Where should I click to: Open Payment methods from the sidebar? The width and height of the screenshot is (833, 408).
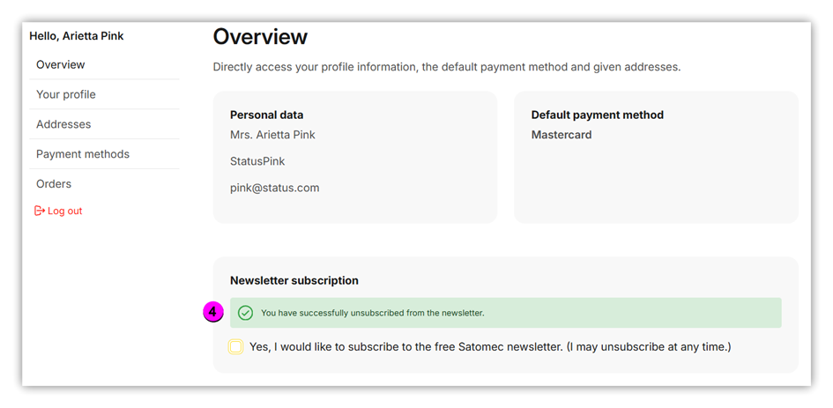pos(83,154)
